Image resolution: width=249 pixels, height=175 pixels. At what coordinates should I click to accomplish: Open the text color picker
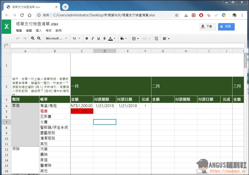coord(112,38)
